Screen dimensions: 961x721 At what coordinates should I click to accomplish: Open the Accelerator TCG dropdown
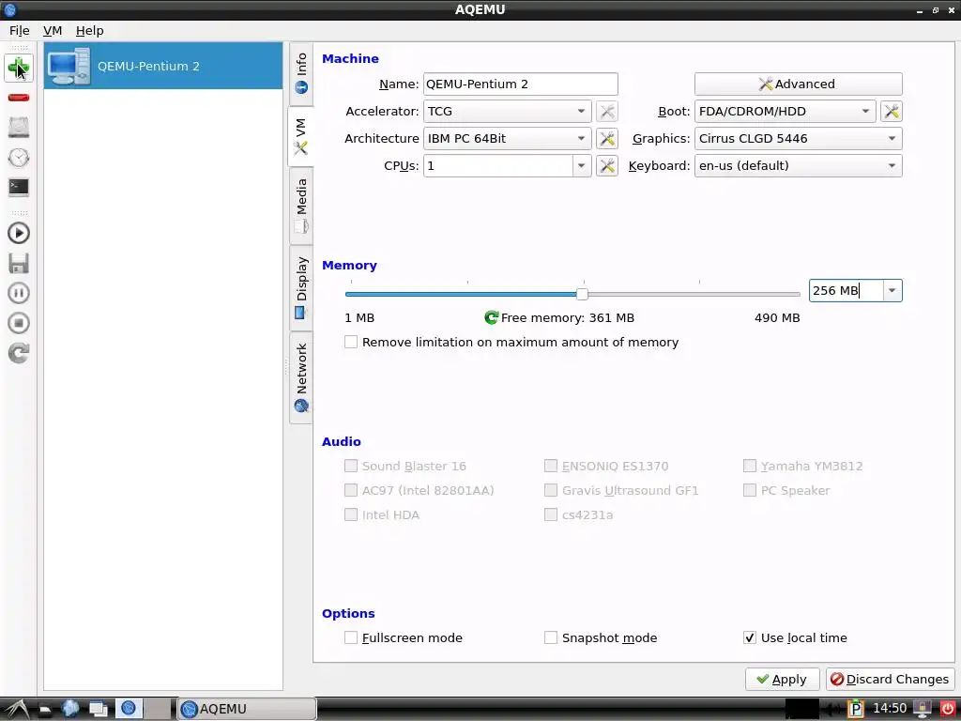tap(507, 112)
